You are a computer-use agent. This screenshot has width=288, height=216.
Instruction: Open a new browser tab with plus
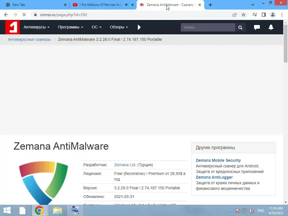(210, 5)
